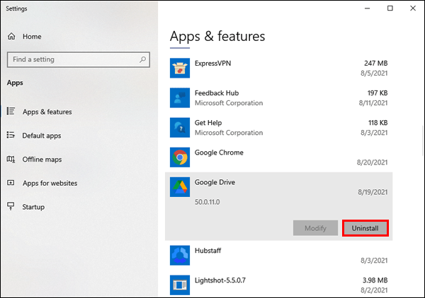This screenshot has width=425, height=298.
Task: Click the ExpressVPN app icon
Action: (180, 68)
